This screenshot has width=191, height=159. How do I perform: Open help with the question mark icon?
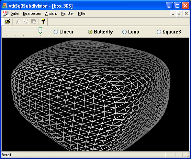point(43,21)
